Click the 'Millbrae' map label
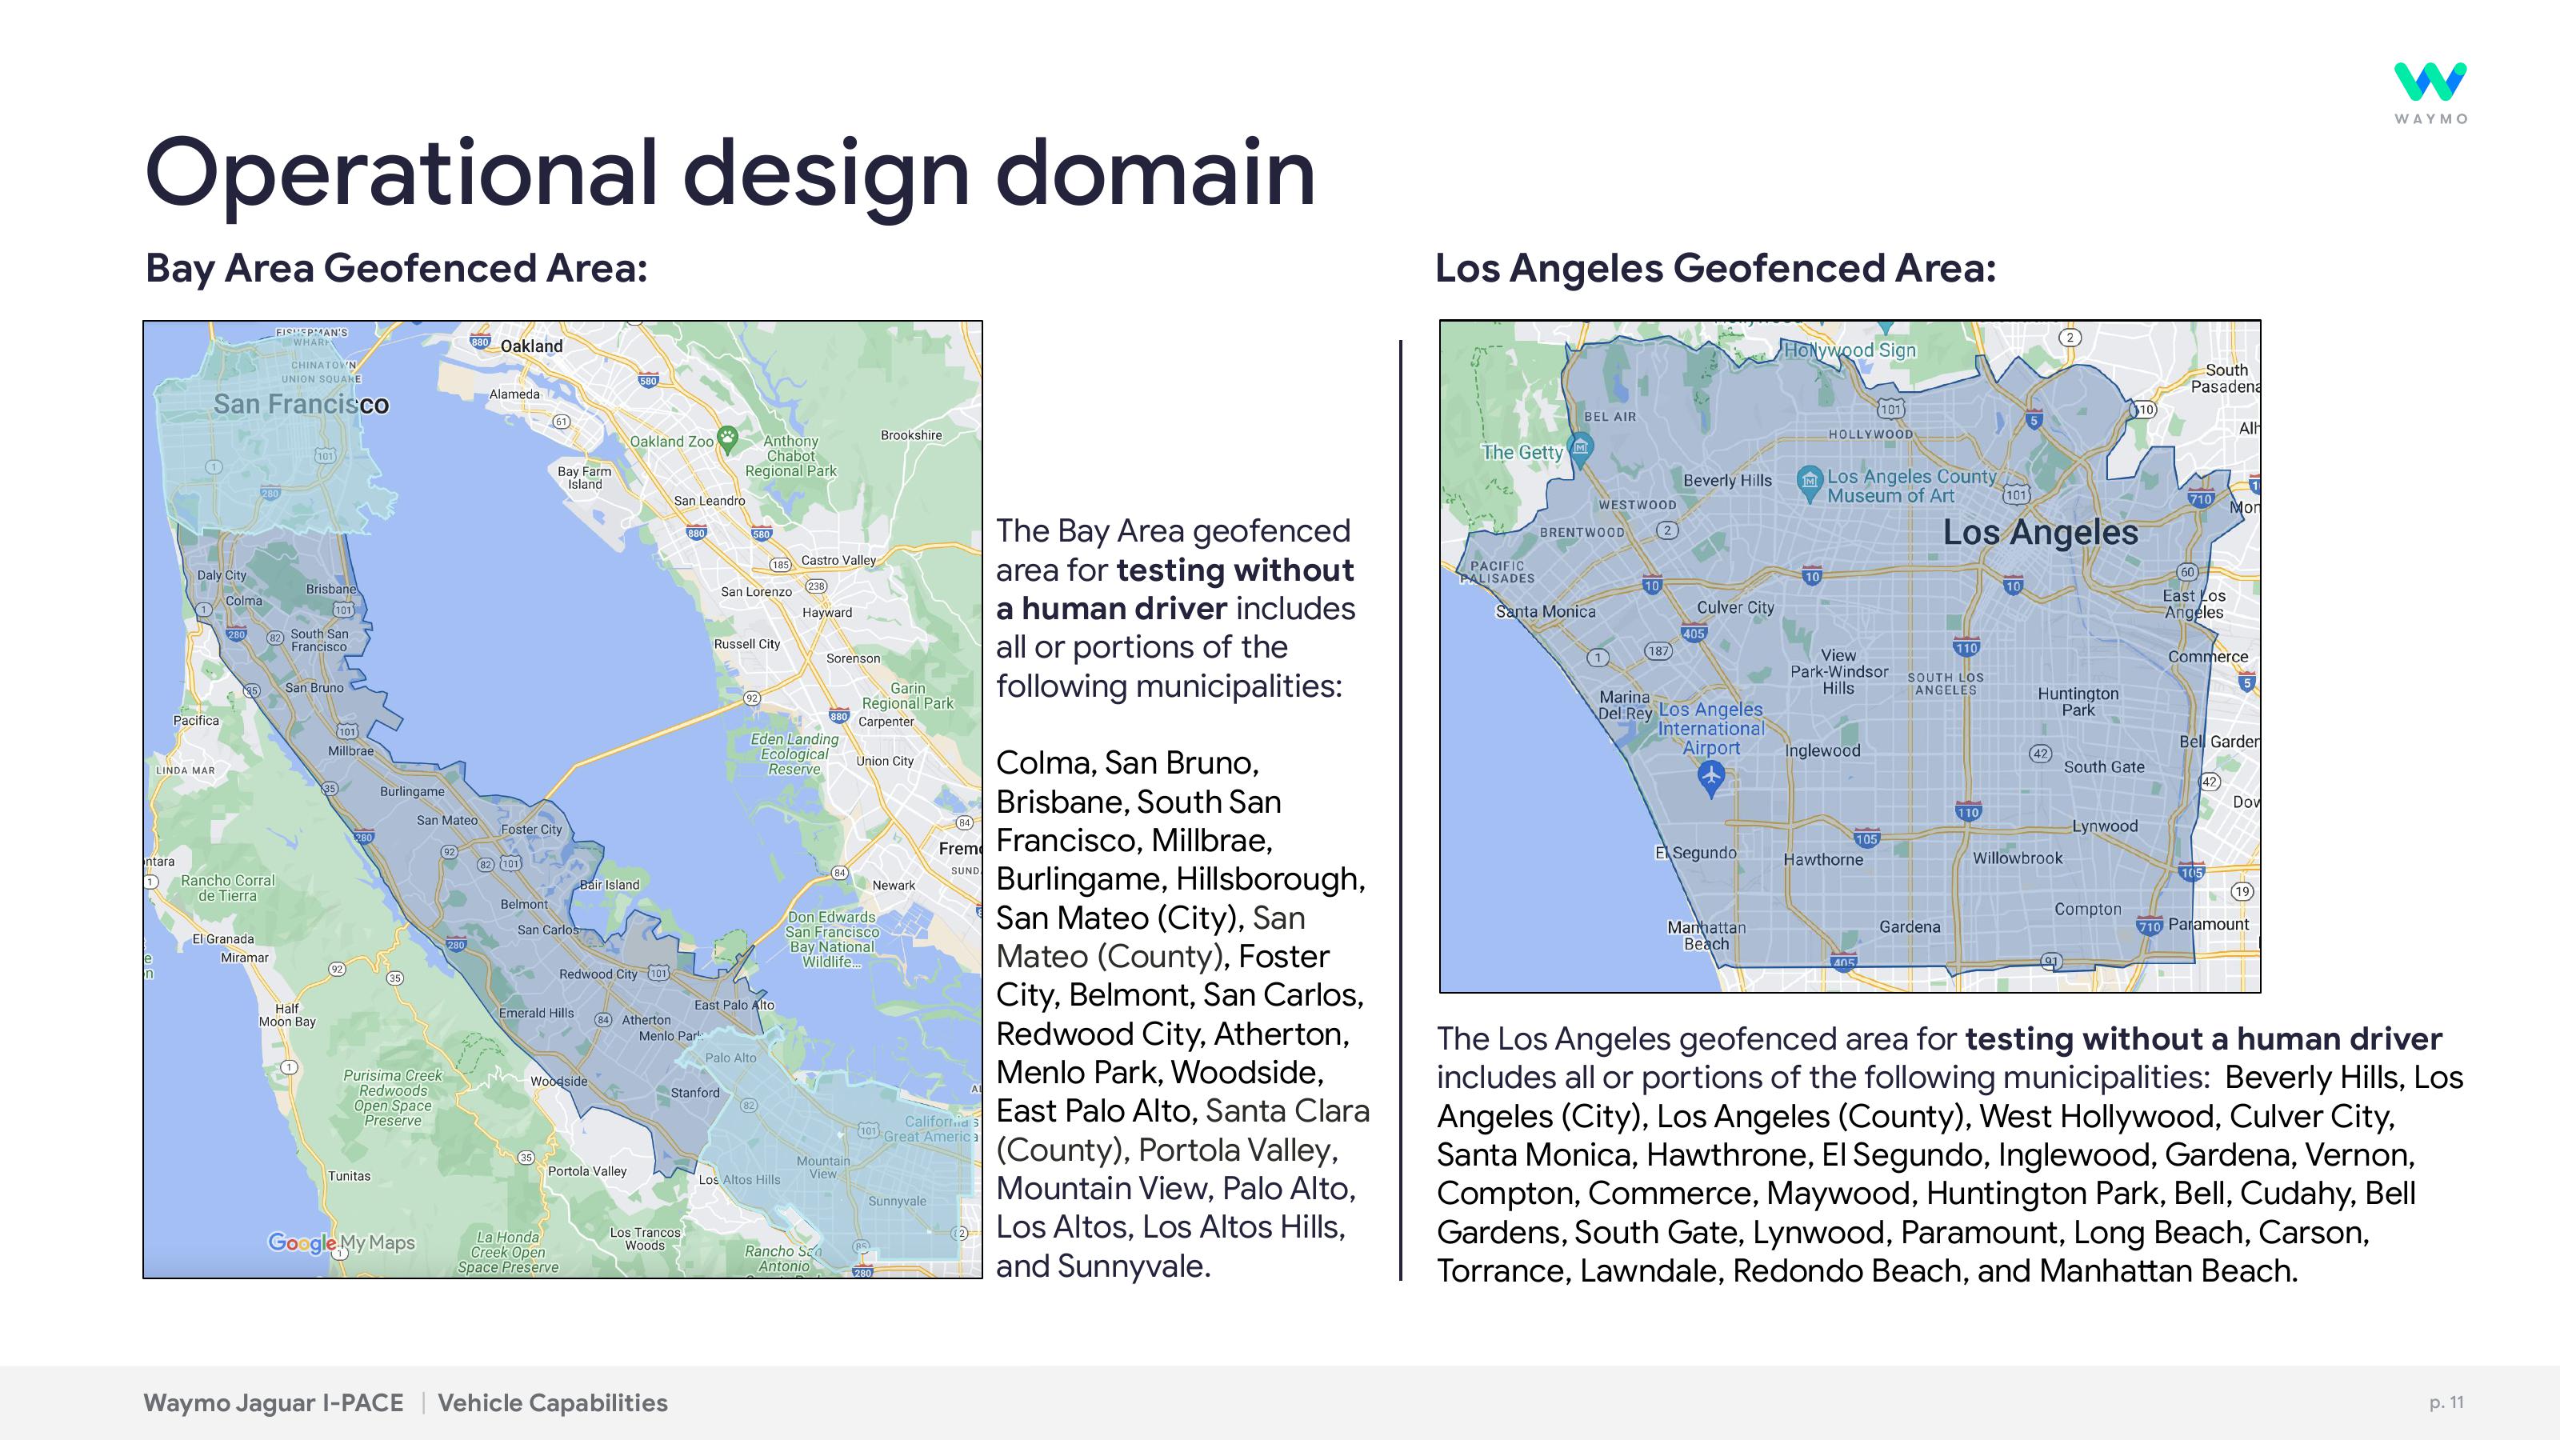Screen dimensions: 2560x1440 point(351,751)
